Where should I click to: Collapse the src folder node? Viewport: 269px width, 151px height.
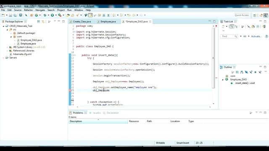7,30
